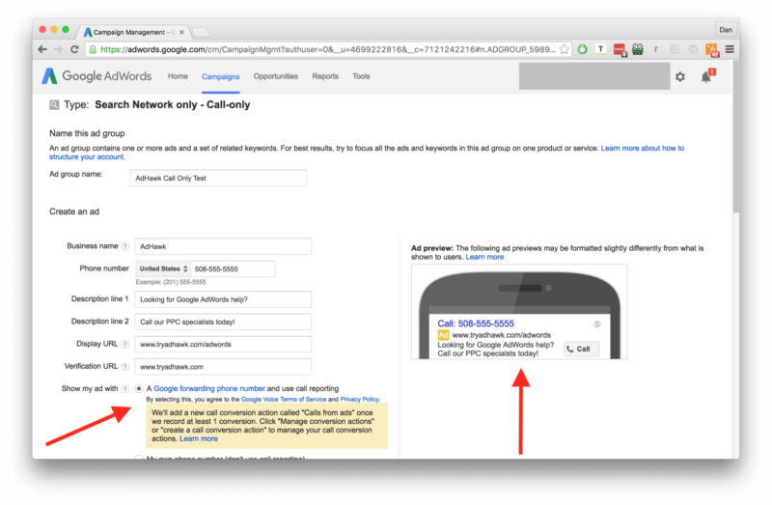The height and width of the screenshot is (505, 772).
Task: Click the Description line 2 field
Action: [x=223, y=322]
